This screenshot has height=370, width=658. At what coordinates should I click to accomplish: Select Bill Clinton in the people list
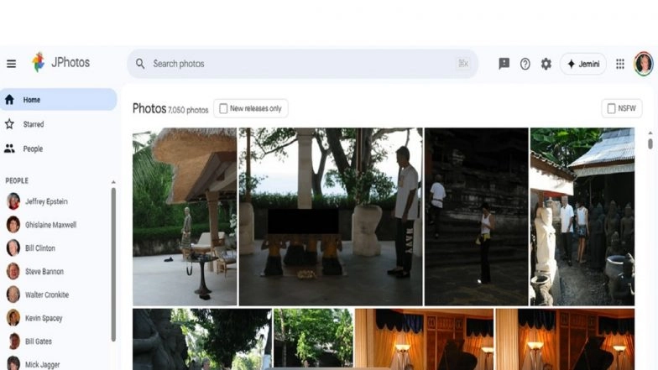pos(40,248)
